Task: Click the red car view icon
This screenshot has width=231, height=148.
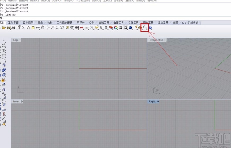Action: pos(82,28)
